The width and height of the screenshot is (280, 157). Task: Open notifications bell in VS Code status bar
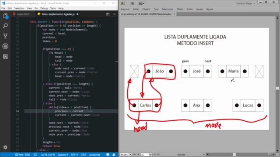[114, 155]
